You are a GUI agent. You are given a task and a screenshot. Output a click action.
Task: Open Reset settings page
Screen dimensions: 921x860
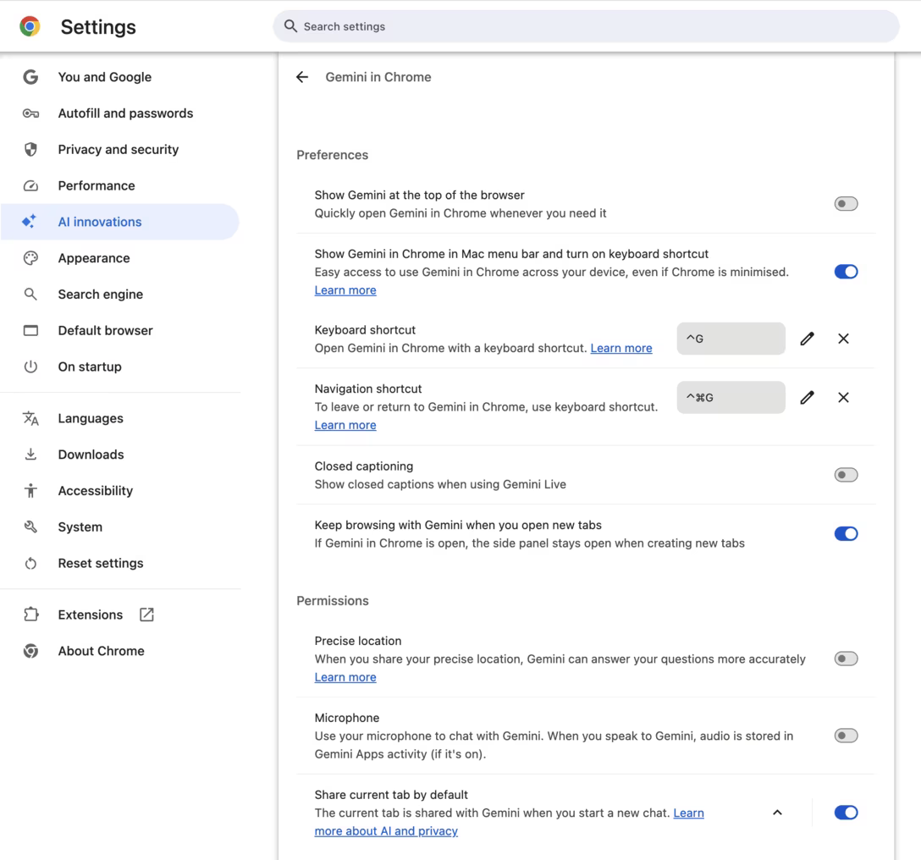point(120,564)
